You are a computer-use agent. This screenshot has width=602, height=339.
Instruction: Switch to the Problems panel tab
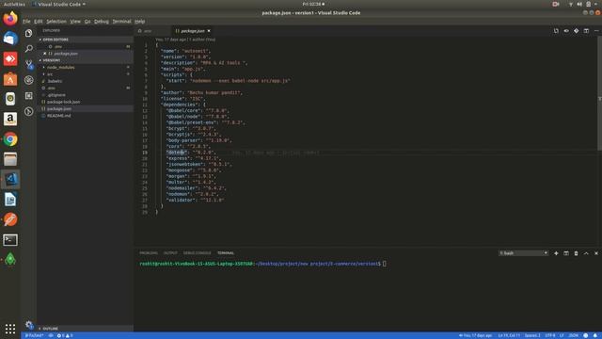(149, 253)
